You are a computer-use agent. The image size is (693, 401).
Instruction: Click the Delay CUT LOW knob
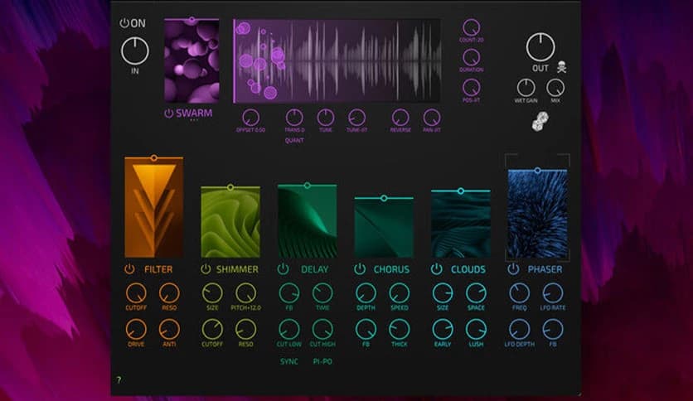(289, 330)
